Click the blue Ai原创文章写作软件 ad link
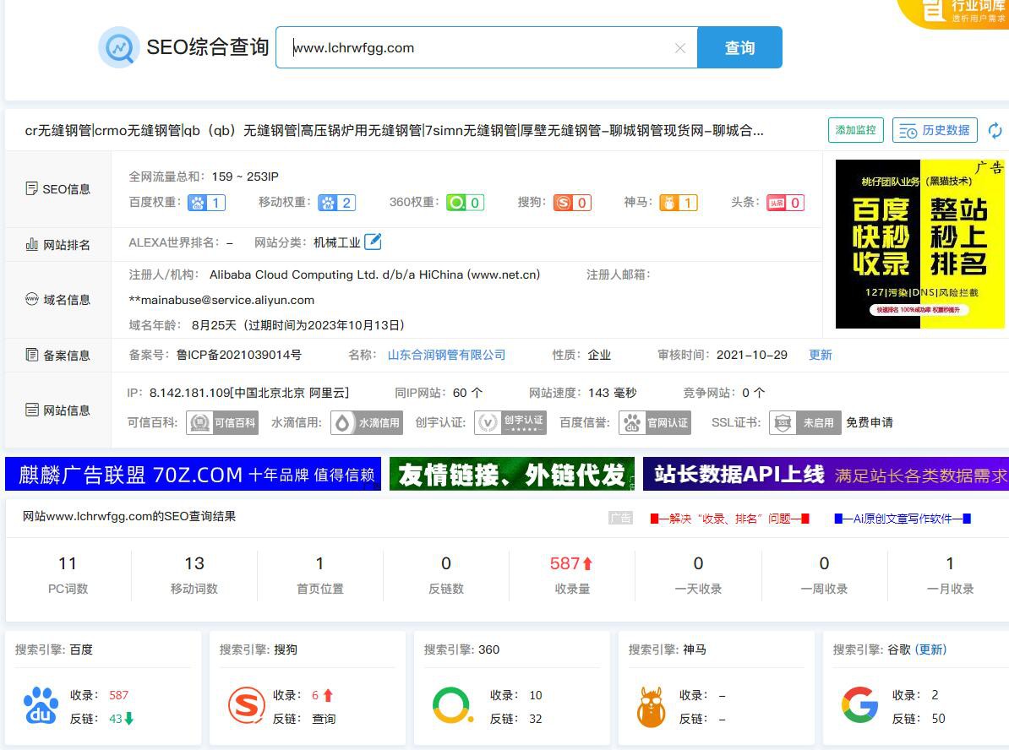Image resolution: width=1009 pixels, height=750 pixels. pos(903,519)
